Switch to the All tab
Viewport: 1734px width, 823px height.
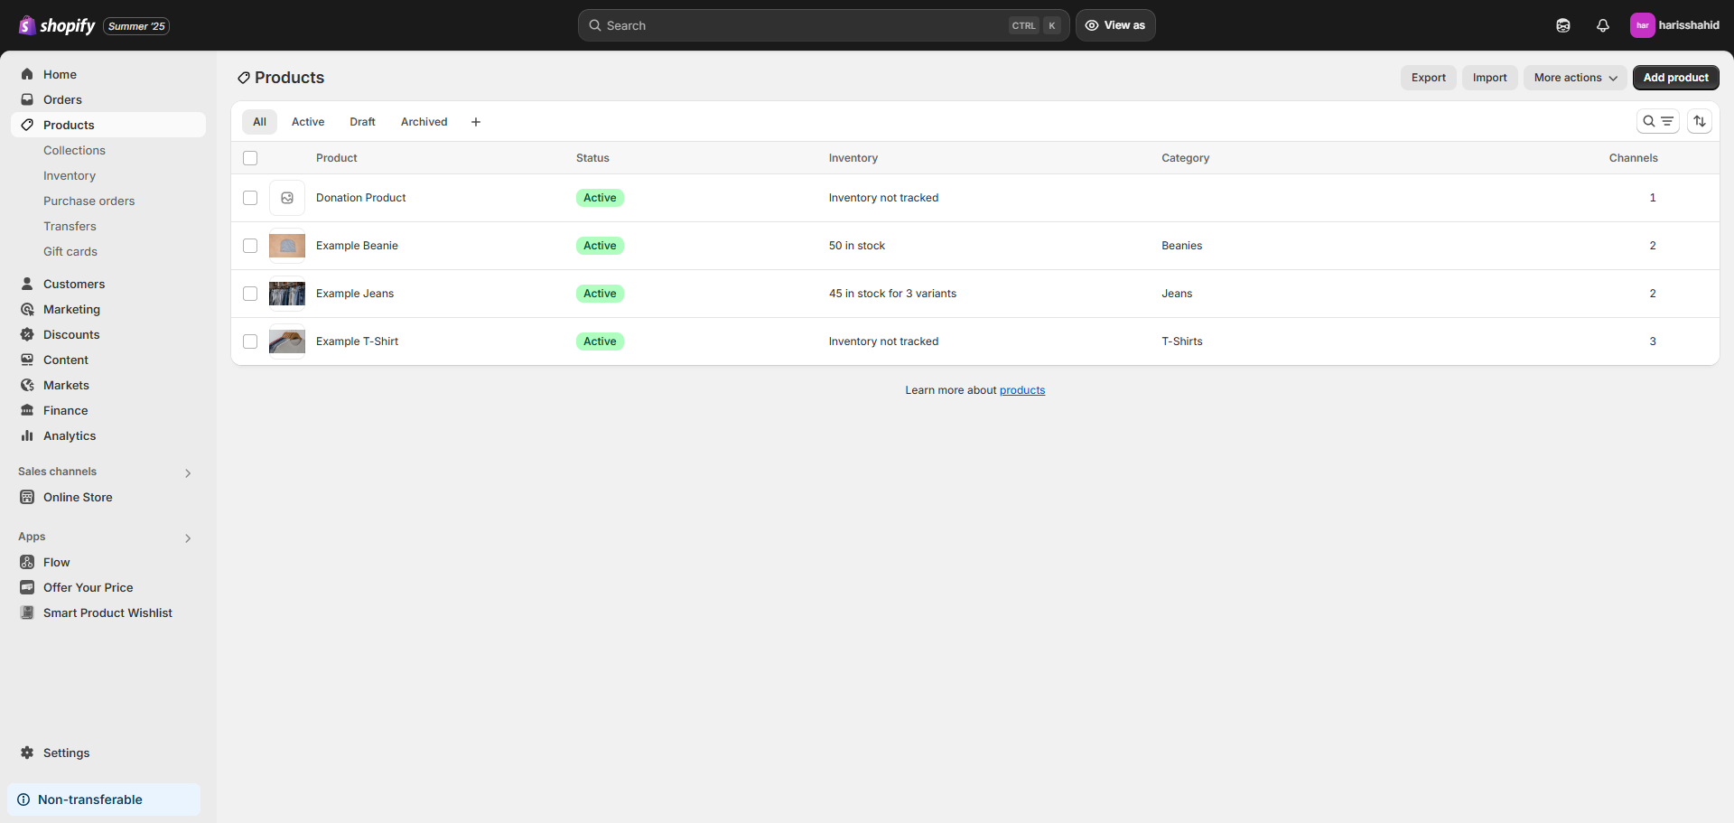[x=259, y=122]
